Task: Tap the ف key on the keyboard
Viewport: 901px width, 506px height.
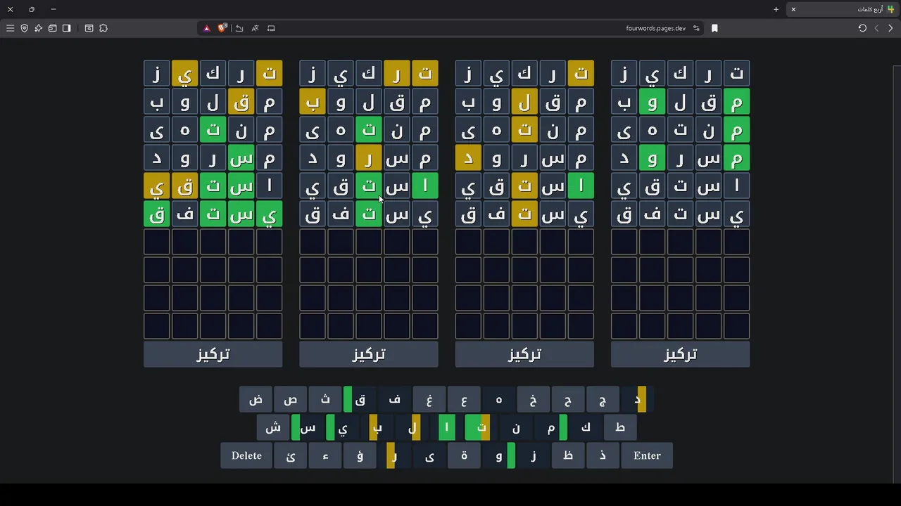Action: (395, 399)
